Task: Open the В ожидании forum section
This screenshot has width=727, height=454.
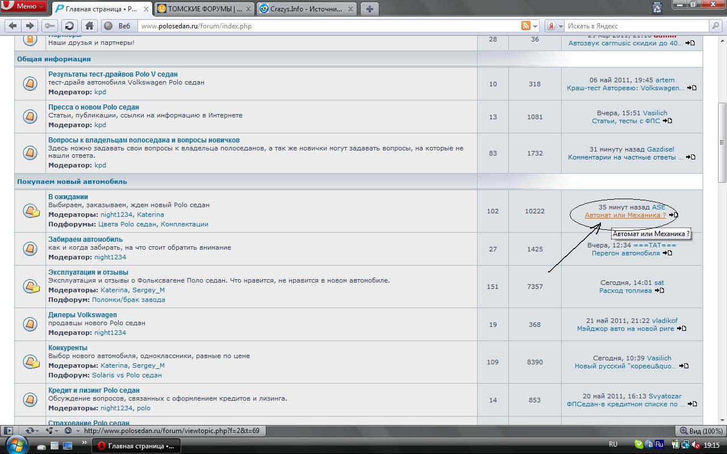Action: click(x=68, y=197)
